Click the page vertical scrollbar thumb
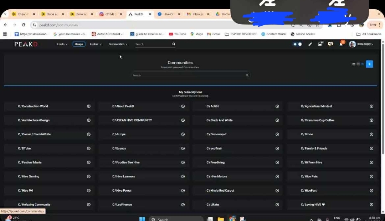Image resolution: width=385 pixels, height=221 pixels. [x=383, y=98]
